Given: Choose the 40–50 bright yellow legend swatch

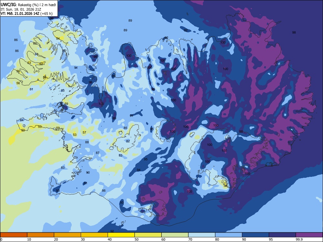Looking at the screenshot, I should click(x=121, y=235).
